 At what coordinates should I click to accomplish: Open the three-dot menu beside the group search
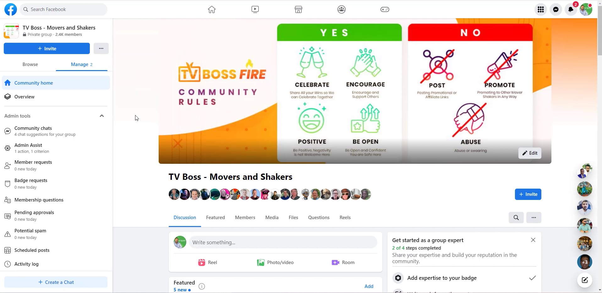click(534, 218)
